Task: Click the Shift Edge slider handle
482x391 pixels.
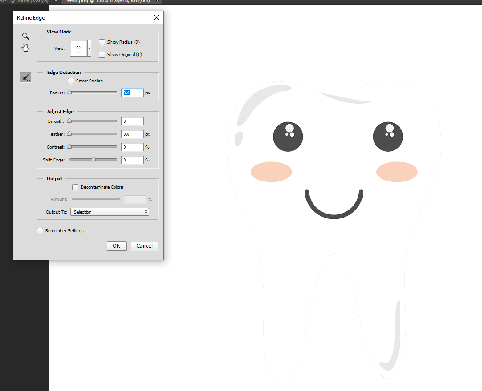Action: click(93, 159)
